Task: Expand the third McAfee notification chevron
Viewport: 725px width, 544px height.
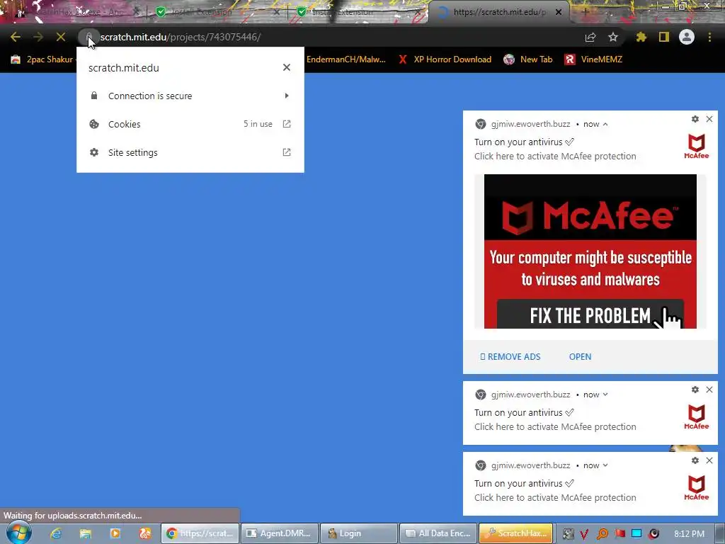Action: 605,465
